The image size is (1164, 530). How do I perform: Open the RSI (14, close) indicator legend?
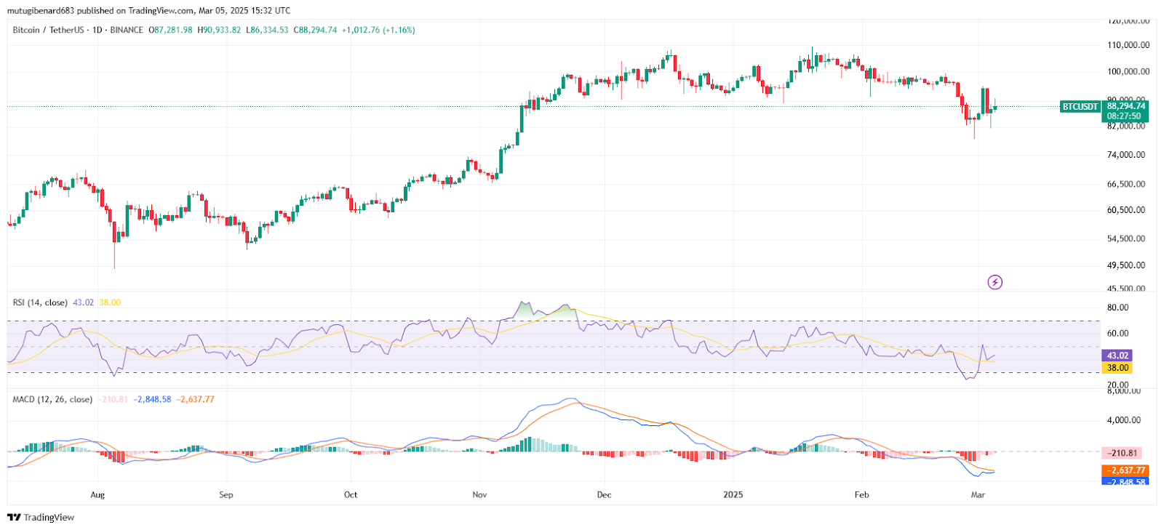(40, 303)
